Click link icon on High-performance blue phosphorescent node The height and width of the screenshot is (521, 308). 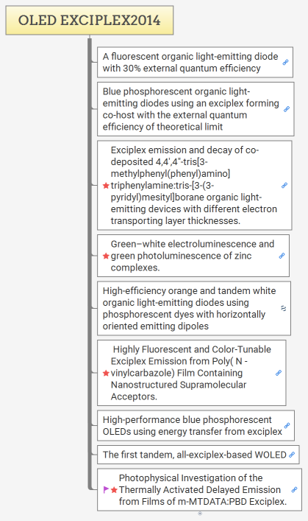[x=287, y=425]
